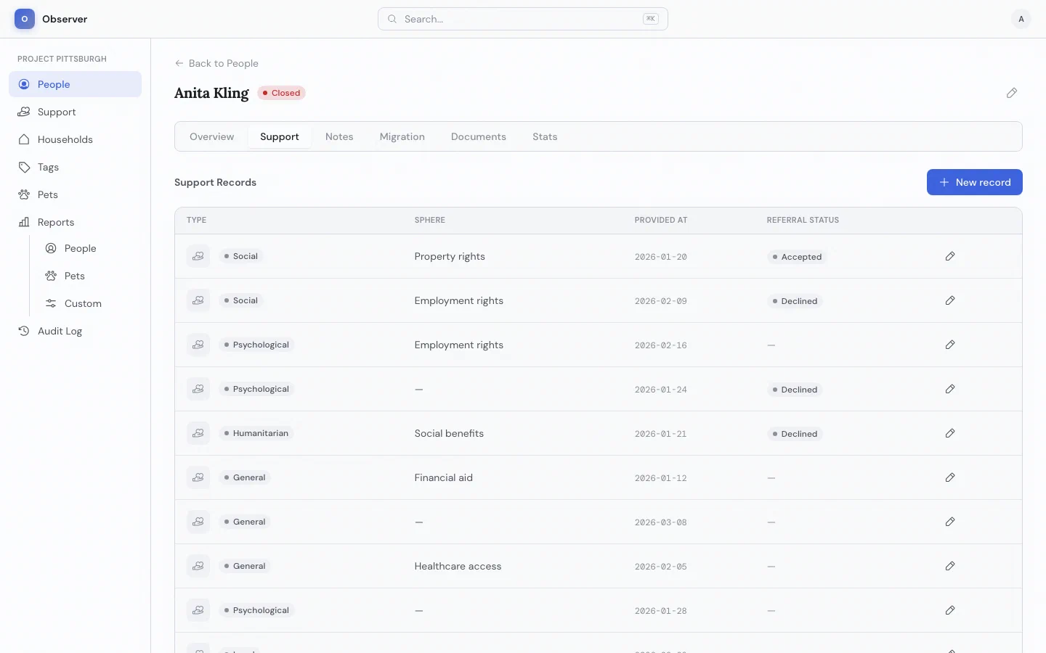Click the 2026-03-08 date cell
1046x653 pixels.
click(660, 522)
